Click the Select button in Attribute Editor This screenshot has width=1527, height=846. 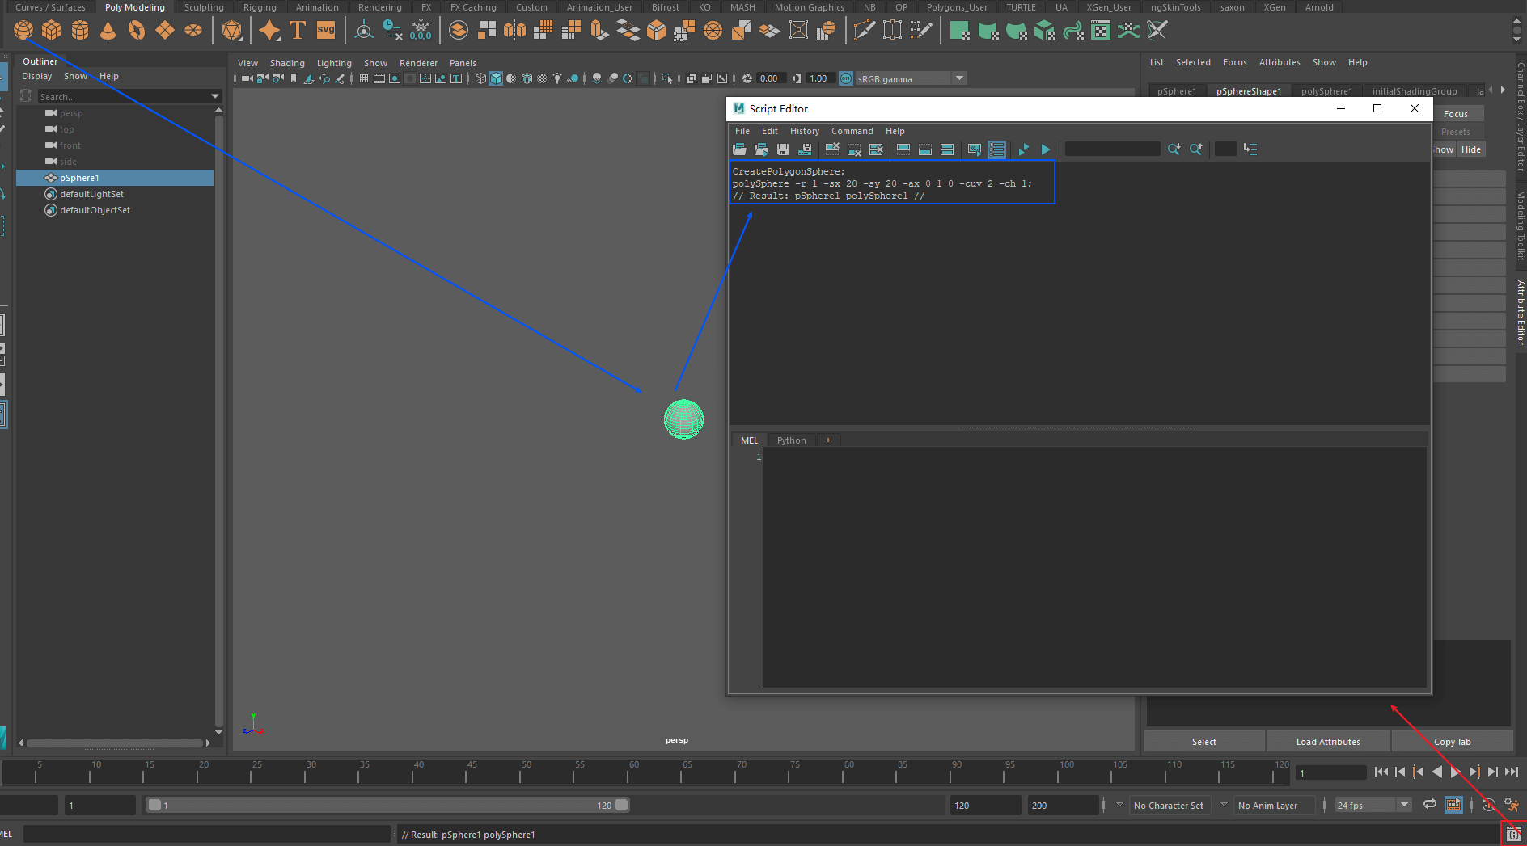point(1203,742)
